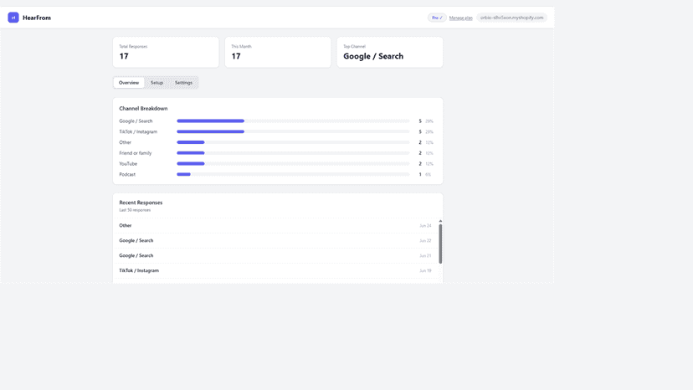
Task: Click the Google / Search progress bar
Action: 293,121
